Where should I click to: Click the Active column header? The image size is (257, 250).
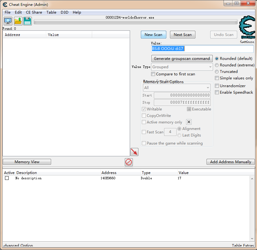pos(9,173)
